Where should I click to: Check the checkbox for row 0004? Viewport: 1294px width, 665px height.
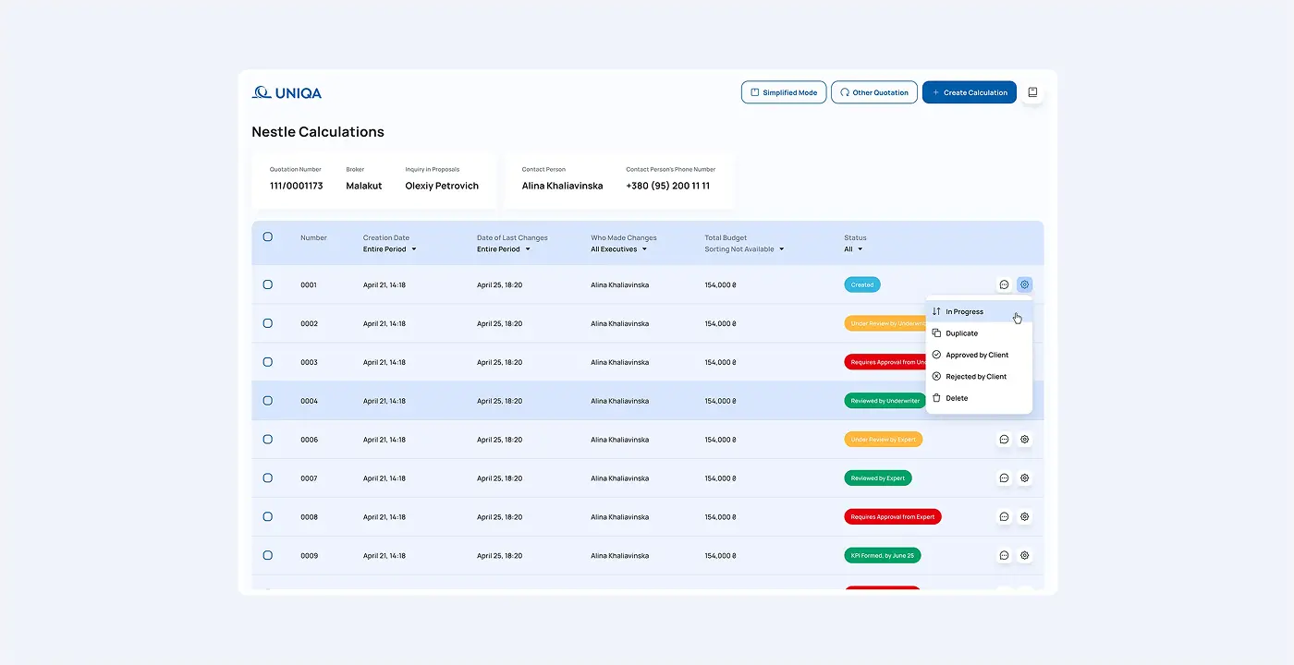point(268,400)
